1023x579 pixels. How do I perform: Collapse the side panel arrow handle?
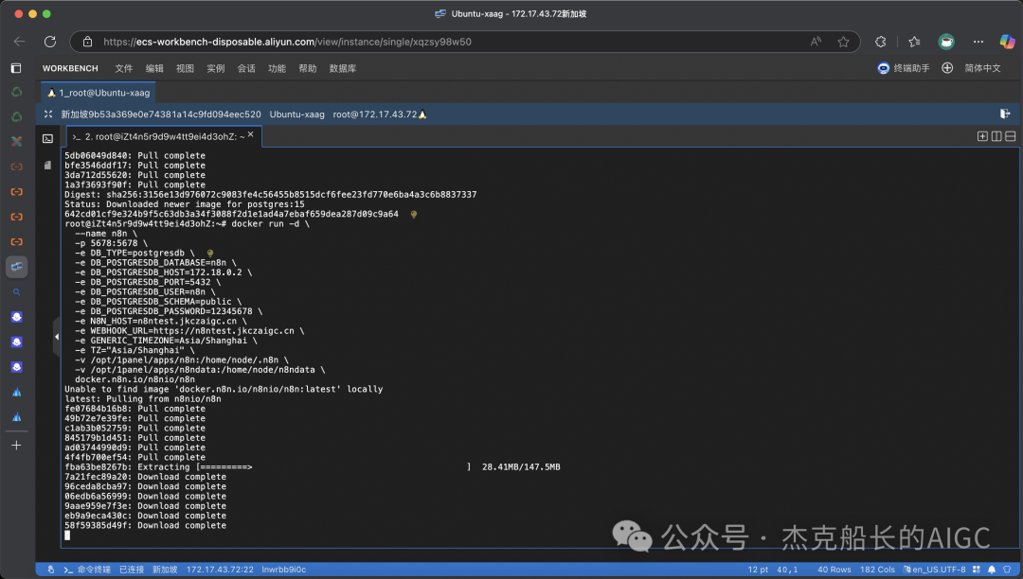[x=57, y=337]
